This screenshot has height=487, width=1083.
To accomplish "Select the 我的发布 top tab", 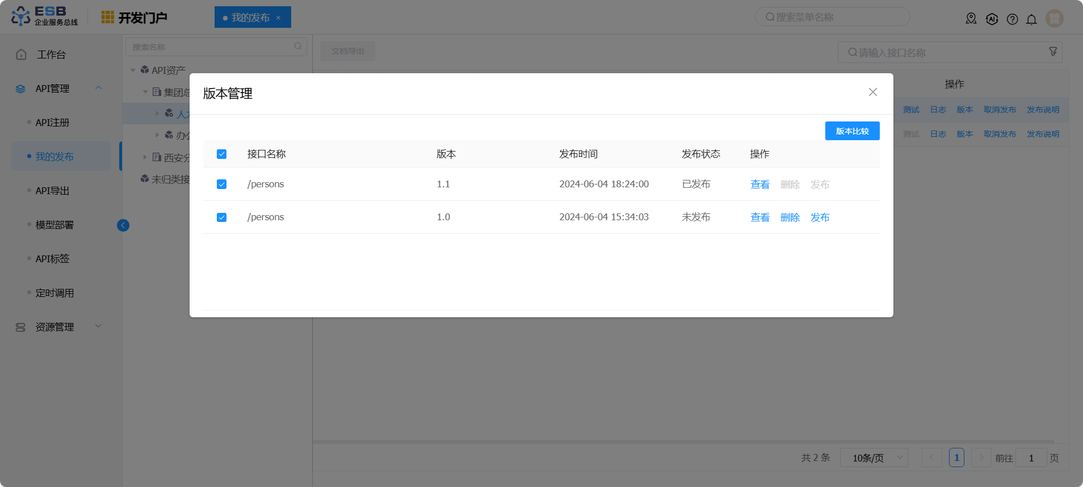I will tap(250, 18).
